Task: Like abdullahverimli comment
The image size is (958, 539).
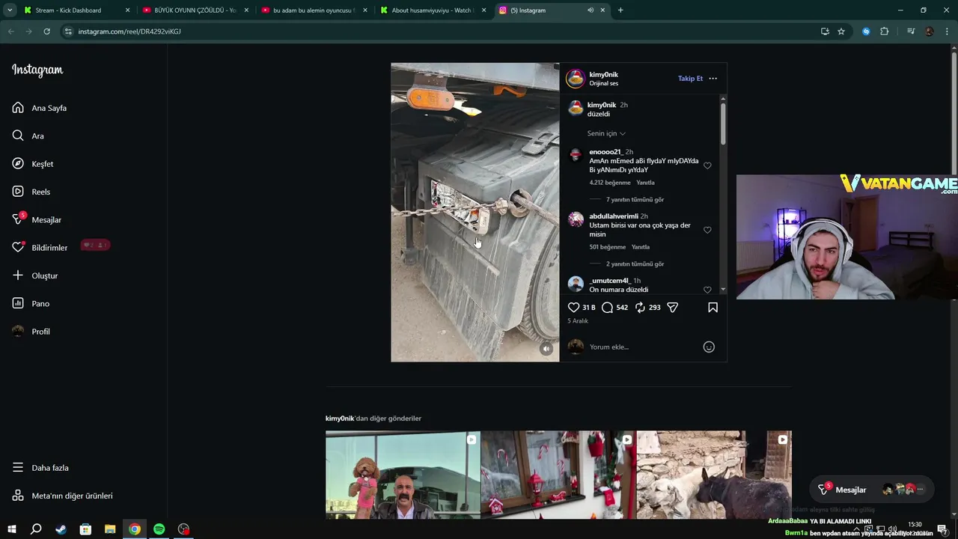Action: click(707, 230)
